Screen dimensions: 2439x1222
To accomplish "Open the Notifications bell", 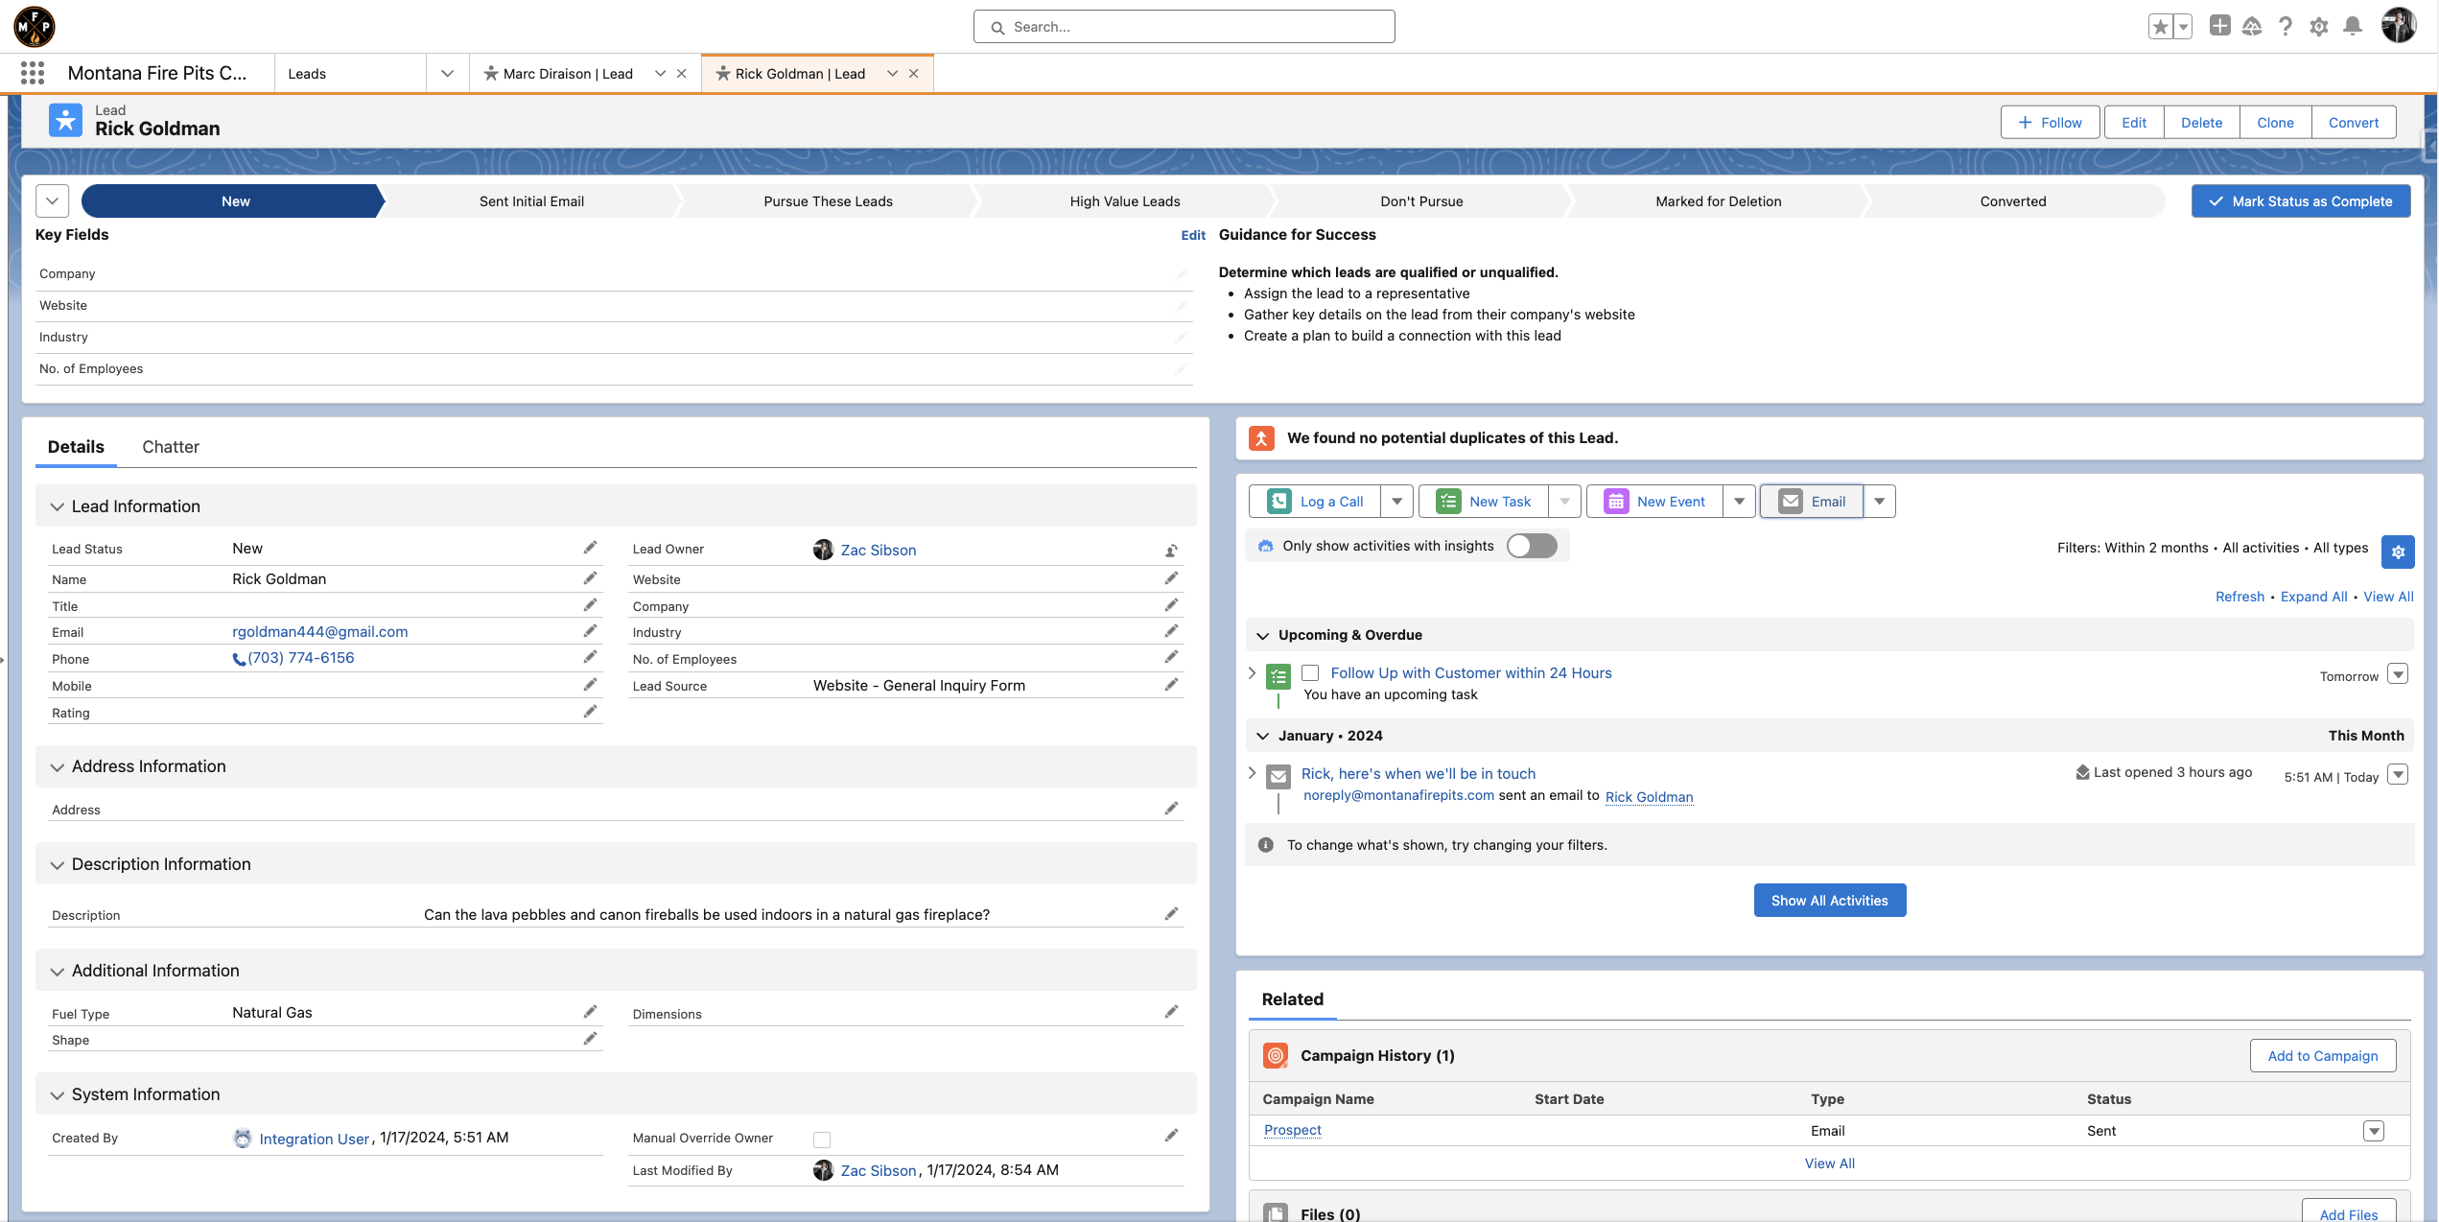I will click(x=2353, y=27).
